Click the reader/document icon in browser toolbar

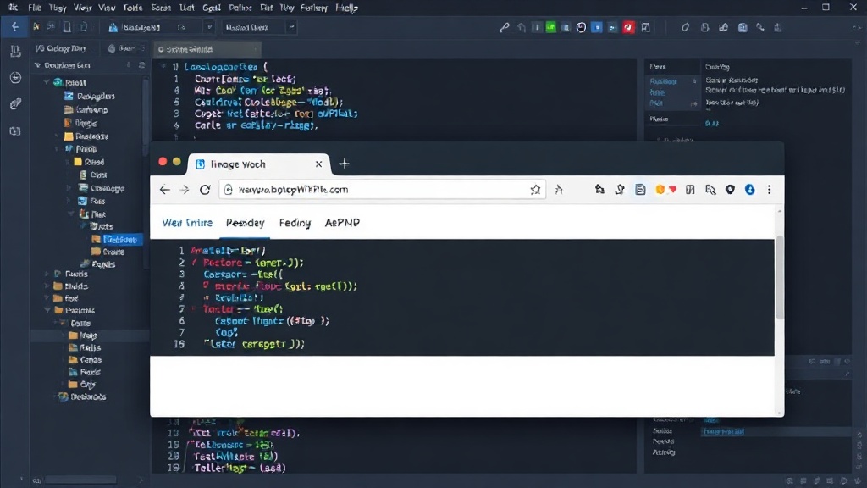coord(640,189)
